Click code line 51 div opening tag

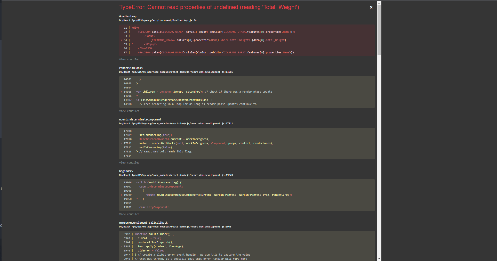(131, 28)
